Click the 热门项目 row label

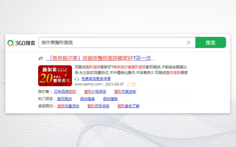pos(47,99)
